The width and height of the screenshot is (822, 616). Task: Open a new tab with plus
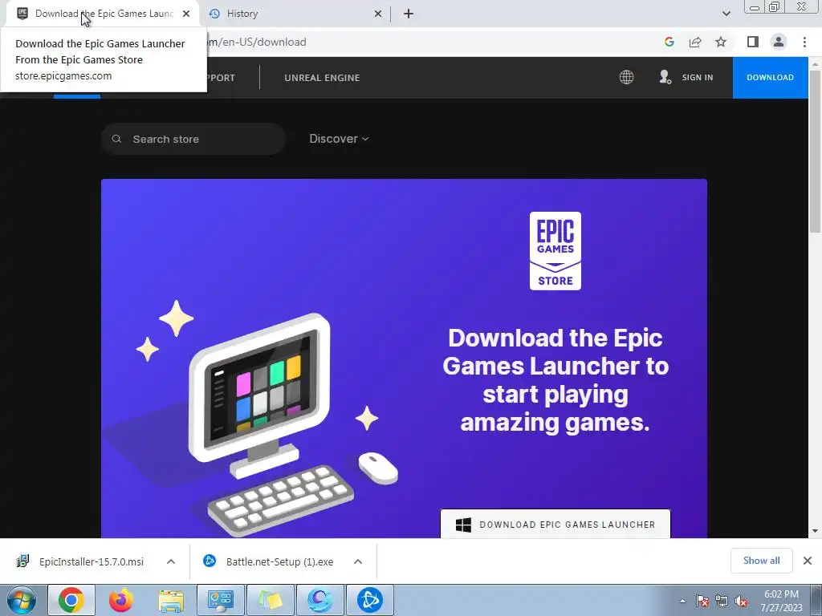(409, 14)
